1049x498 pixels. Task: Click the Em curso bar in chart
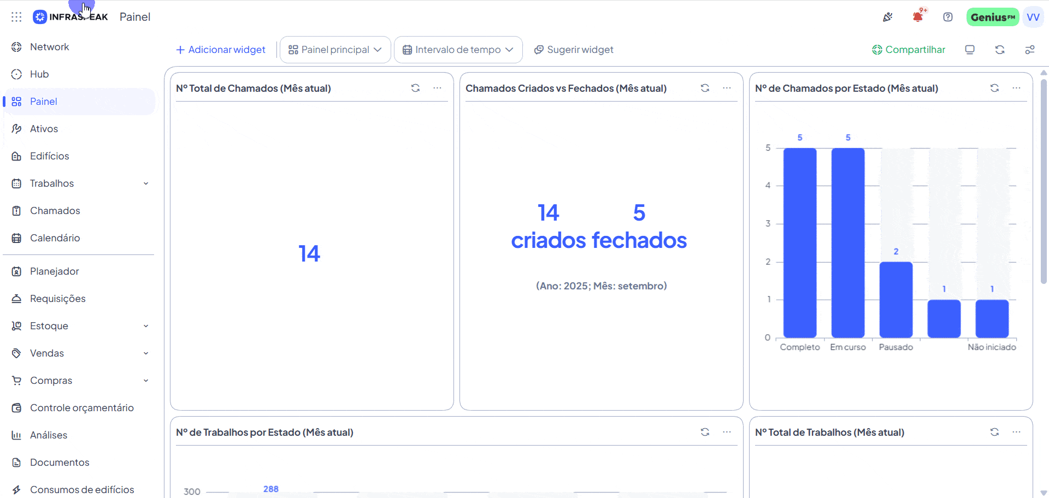click(848, 243)
